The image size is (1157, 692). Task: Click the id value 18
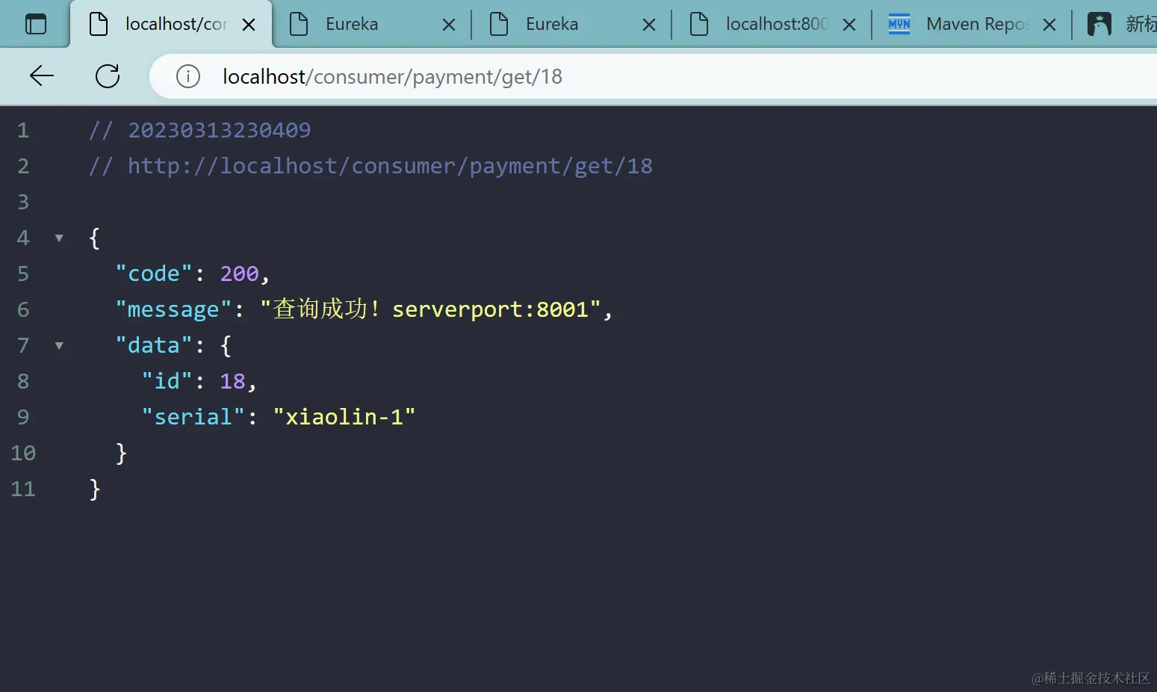(x=232, y=381)
